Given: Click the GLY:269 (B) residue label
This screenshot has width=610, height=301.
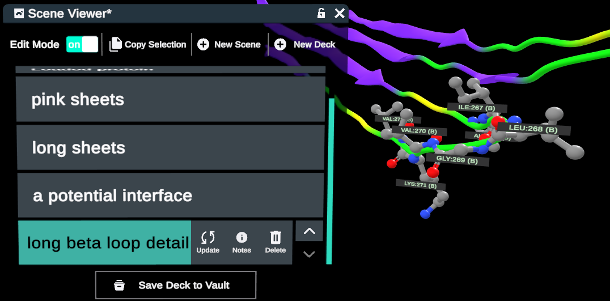Looking at the screenshot, I should (456, 160).
